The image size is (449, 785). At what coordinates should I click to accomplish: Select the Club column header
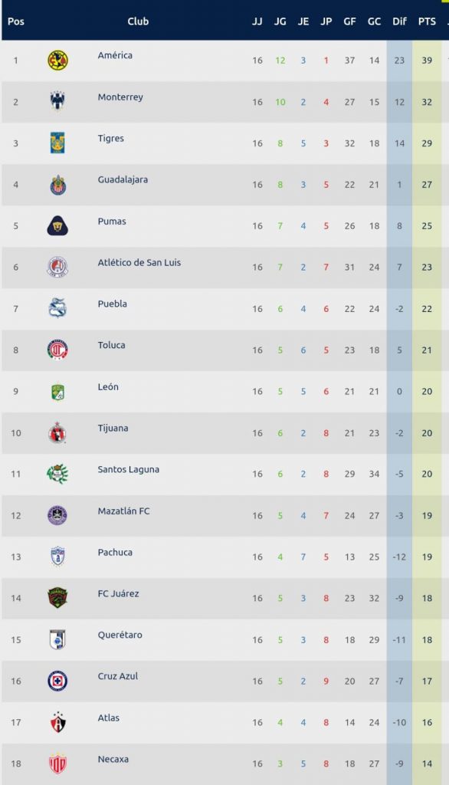[138, 21]
